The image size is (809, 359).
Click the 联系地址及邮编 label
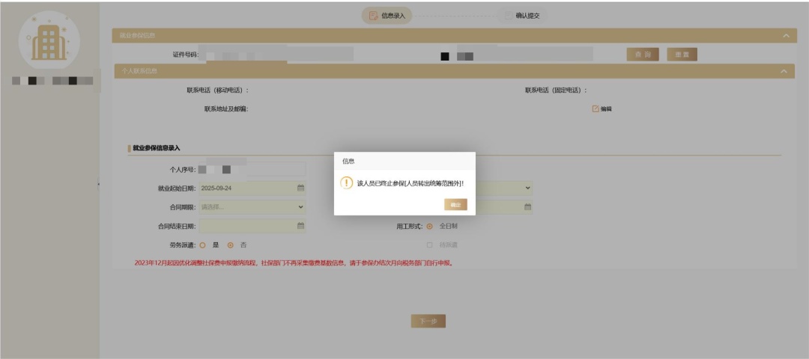[x=226, y=108]
